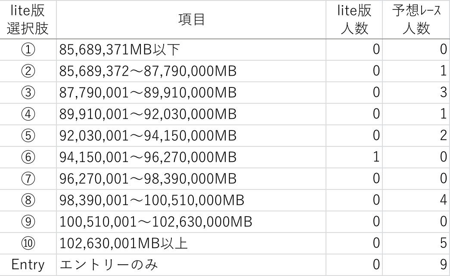Click the '85,689,372～87,790,000MB' range cell
The height and width of the screenshot is (276, 450).
coord(148,72)
